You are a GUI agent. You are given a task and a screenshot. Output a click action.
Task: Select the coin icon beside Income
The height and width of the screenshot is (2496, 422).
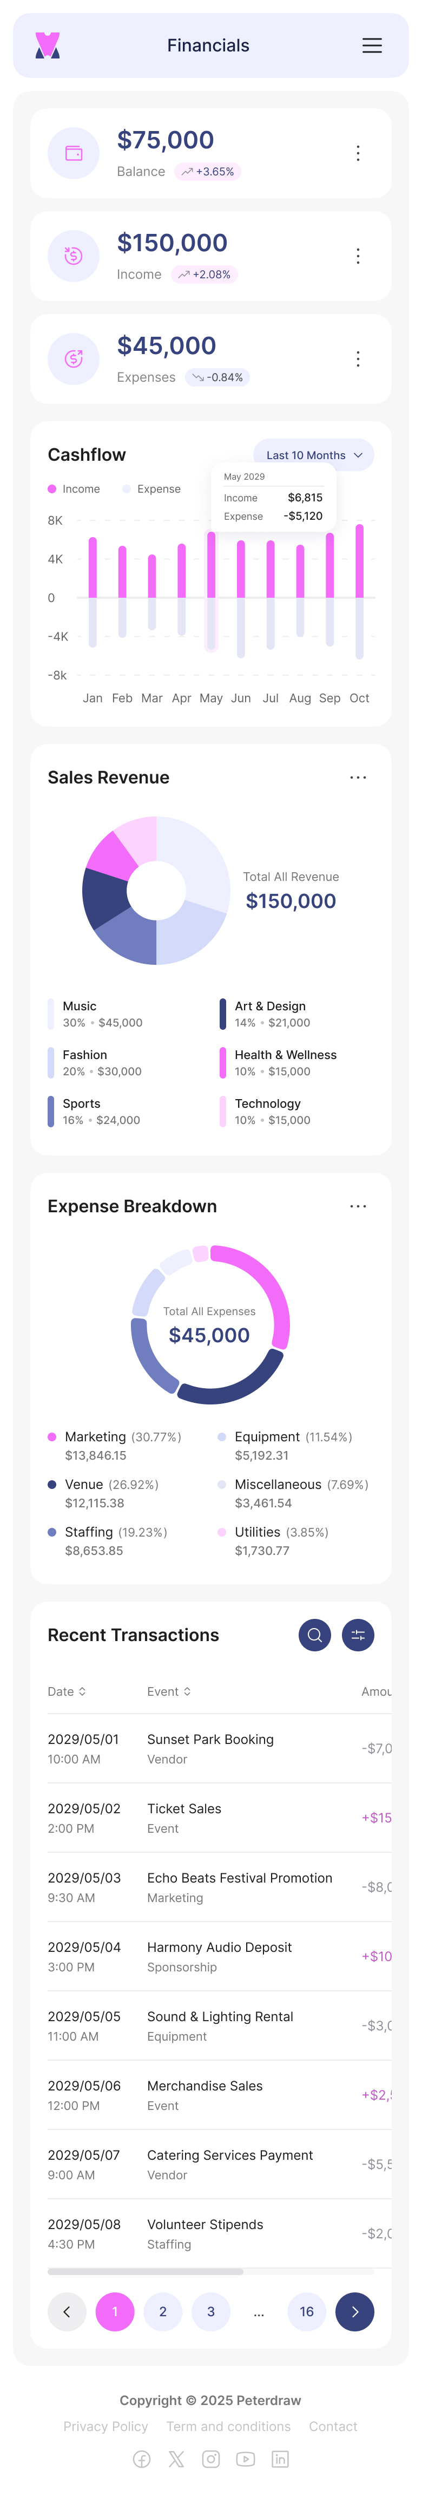coord(74,256)
